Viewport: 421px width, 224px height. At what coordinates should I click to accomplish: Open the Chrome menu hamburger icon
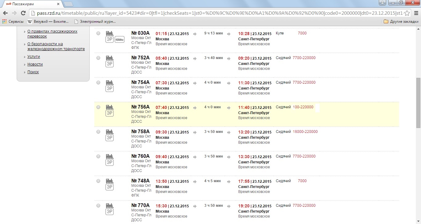pos(416,13)
